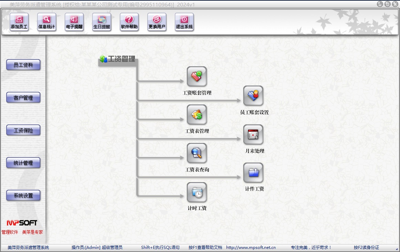Go to 系统设置 in the sidebar

pos(23,196)
